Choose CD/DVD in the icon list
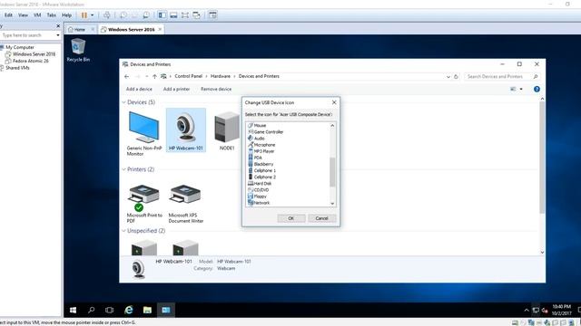 (x=258, y=190)
